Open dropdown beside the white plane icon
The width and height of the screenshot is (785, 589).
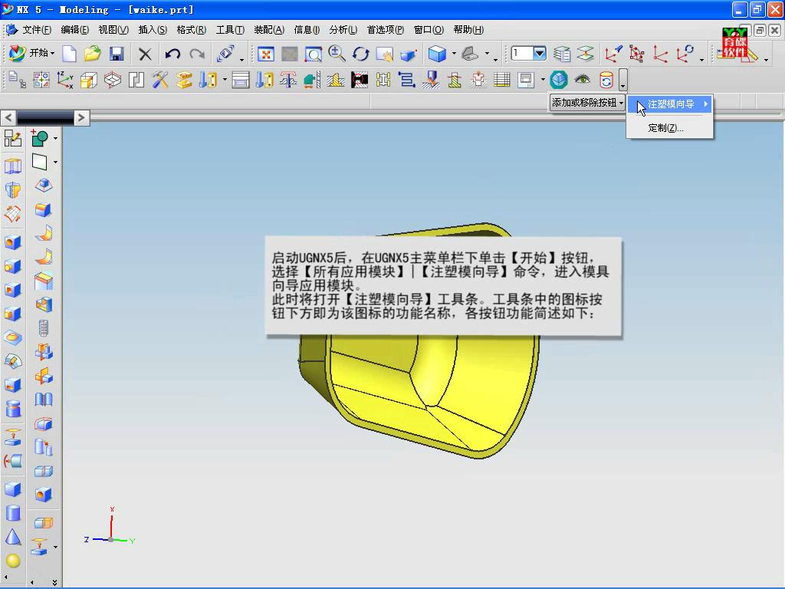coord(55,163)
